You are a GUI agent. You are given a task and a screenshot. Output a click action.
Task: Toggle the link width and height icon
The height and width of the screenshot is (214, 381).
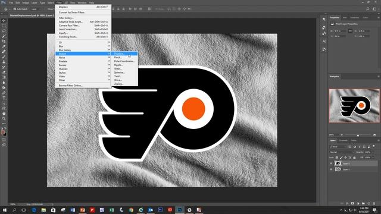(x=350, y=31)
